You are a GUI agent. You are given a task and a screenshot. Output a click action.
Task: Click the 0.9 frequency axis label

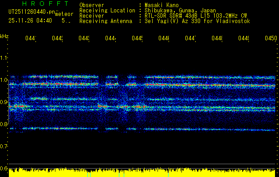pos(4,102)
